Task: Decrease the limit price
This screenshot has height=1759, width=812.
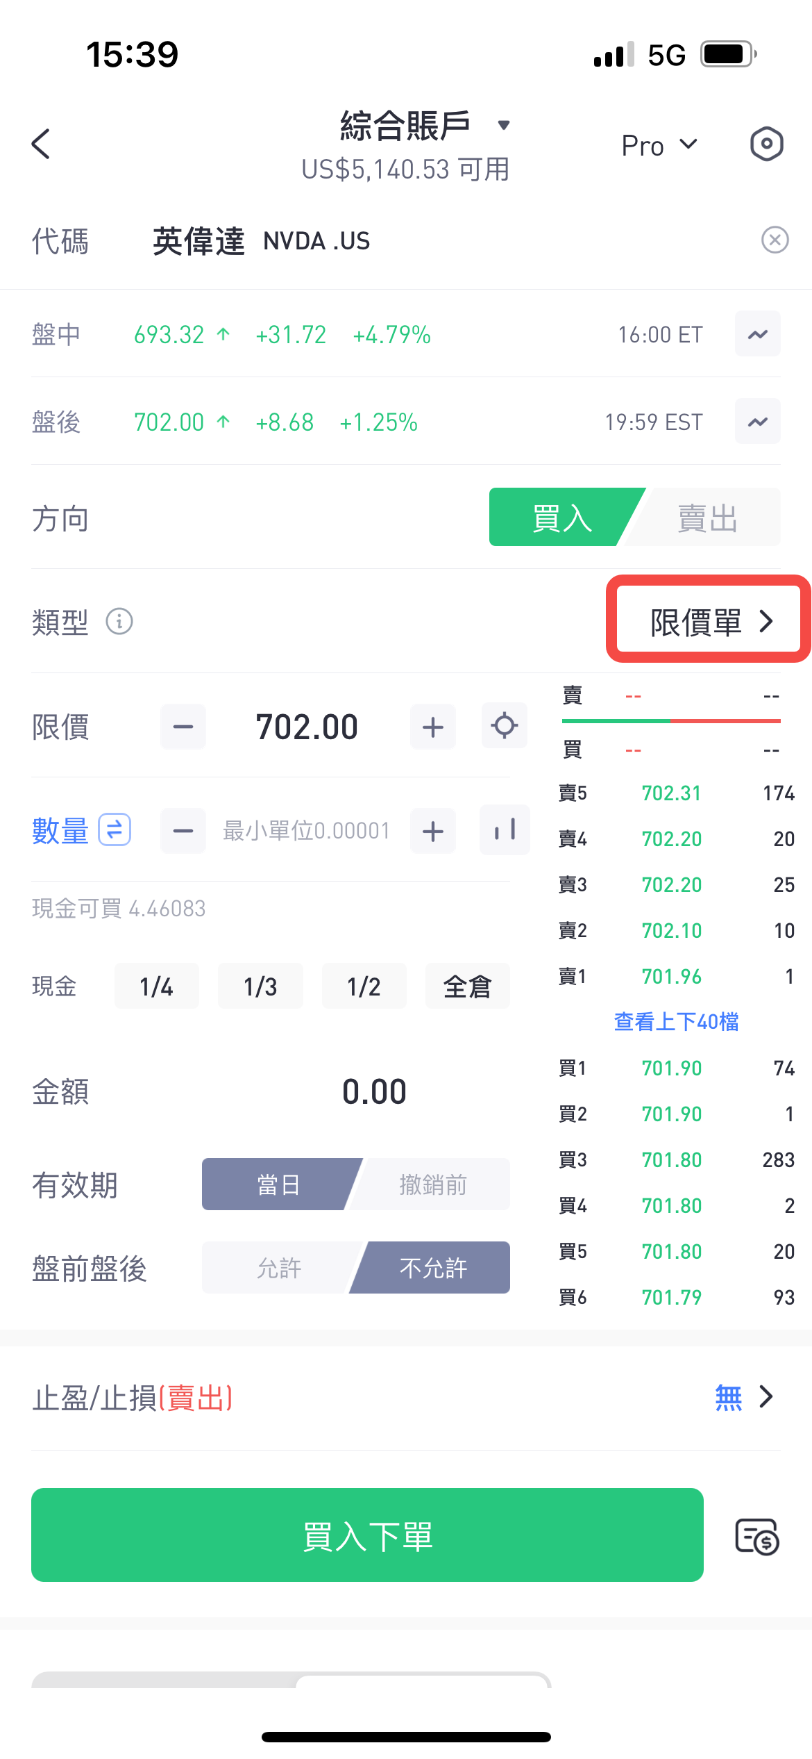Action: point(183,727)
